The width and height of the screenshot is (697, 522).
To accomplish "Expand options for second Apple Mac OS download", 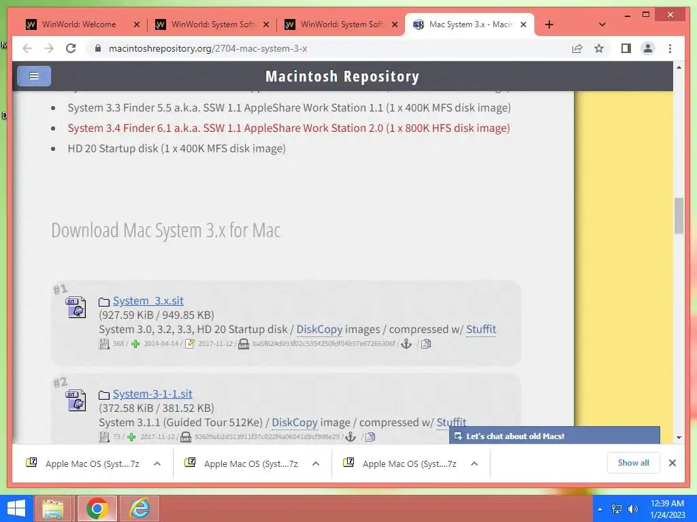I will coord(316,464).
